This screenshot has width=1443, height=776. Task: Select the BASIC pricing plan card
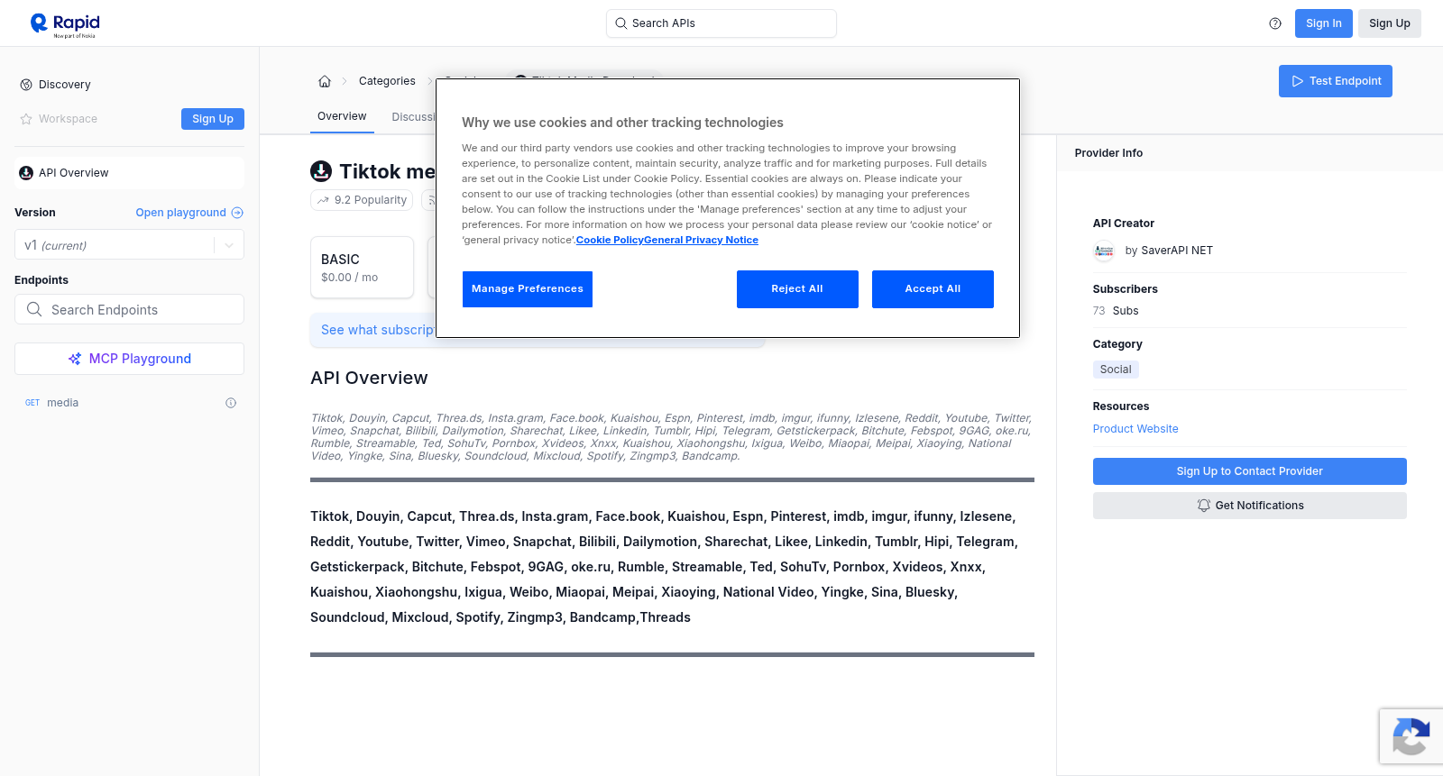click(362, 268)
